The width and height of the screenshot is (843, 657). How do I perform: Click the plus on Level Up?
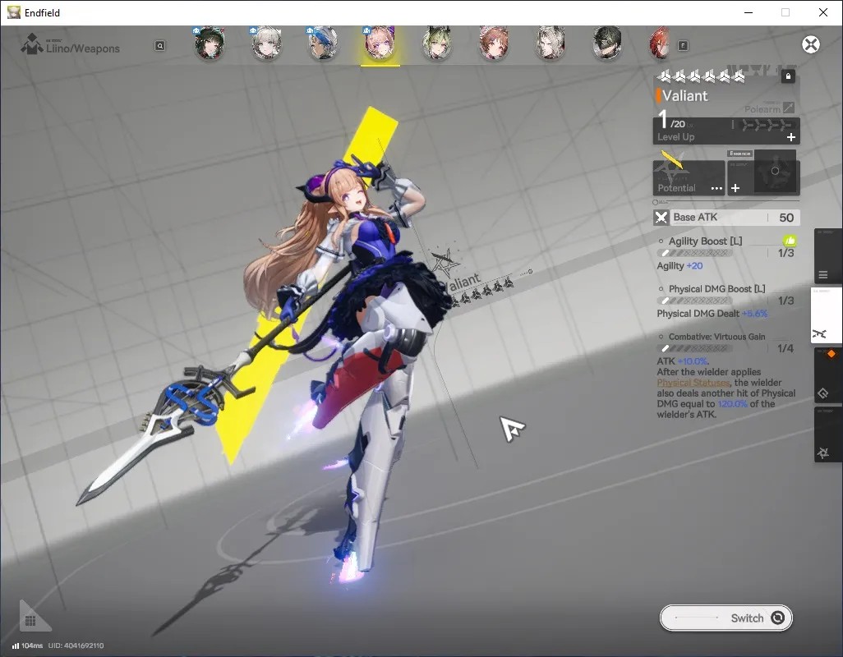[791, 137]
